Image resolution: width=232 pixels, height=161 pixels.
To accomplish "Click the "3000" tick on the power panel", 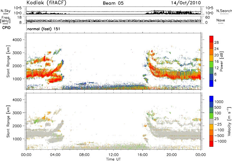I will pos(17,53).
